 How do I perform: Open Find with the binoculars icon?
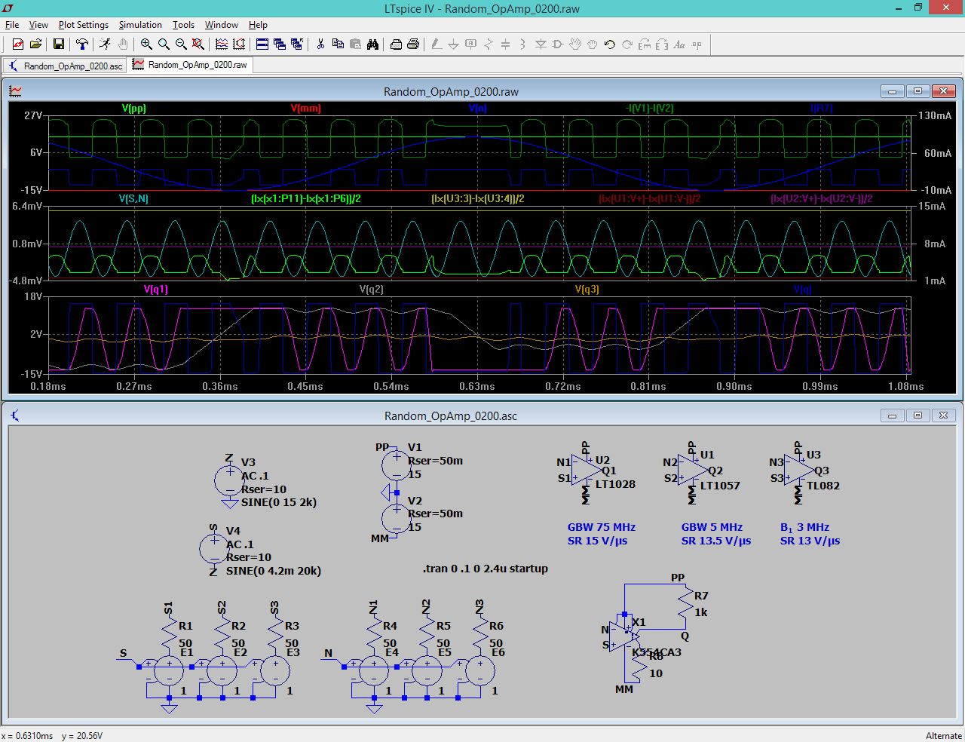click(x=372, y=44)
